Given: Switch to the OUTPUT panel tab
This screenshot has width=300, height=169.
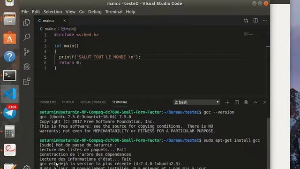Looking at the screenshot, I should click(68, 102).
